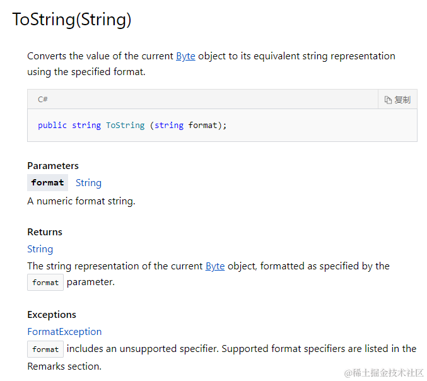Click the ToString(String) page heading
Viewport: 427px width, 381px height.
tap(72, 20)
